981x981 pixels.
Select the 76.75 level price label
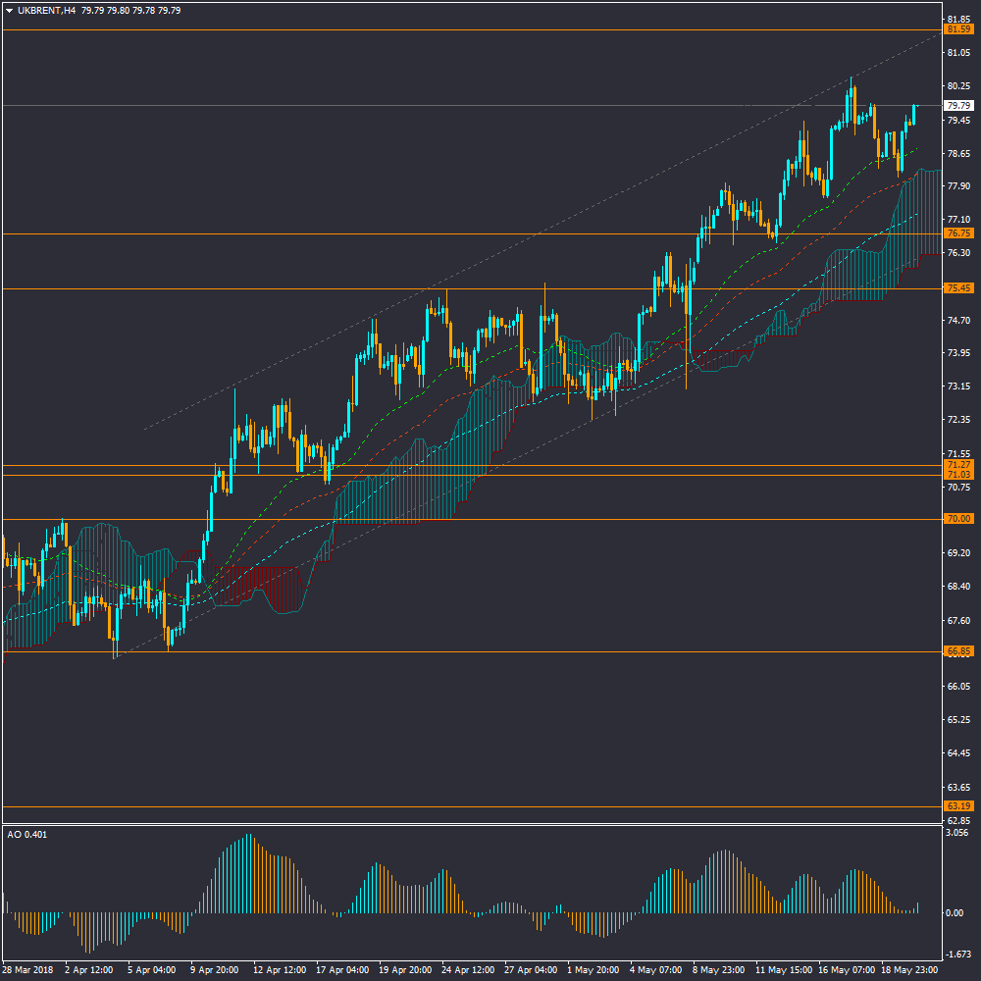(958, 233)
